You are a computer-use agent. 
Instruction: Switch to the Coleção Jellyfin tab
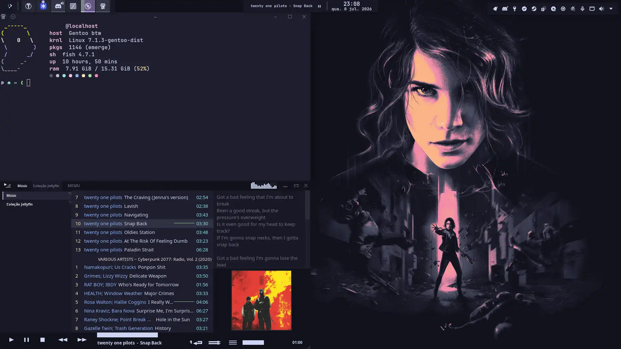pos(46,186)
